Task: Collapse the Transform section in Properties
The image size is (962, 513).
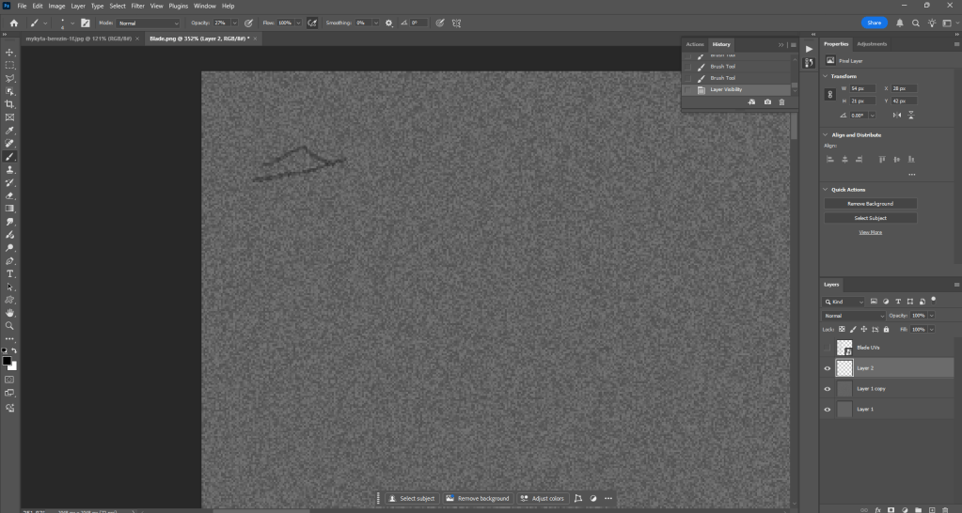Action: point(826,76)
